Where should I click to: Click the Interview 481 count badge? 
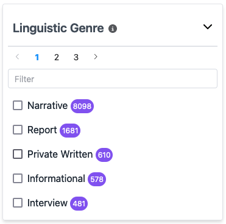(79, 203)
